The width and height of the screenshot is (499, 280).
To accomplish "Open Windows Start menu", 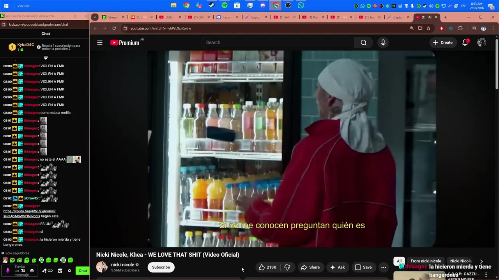I will 6,6.
